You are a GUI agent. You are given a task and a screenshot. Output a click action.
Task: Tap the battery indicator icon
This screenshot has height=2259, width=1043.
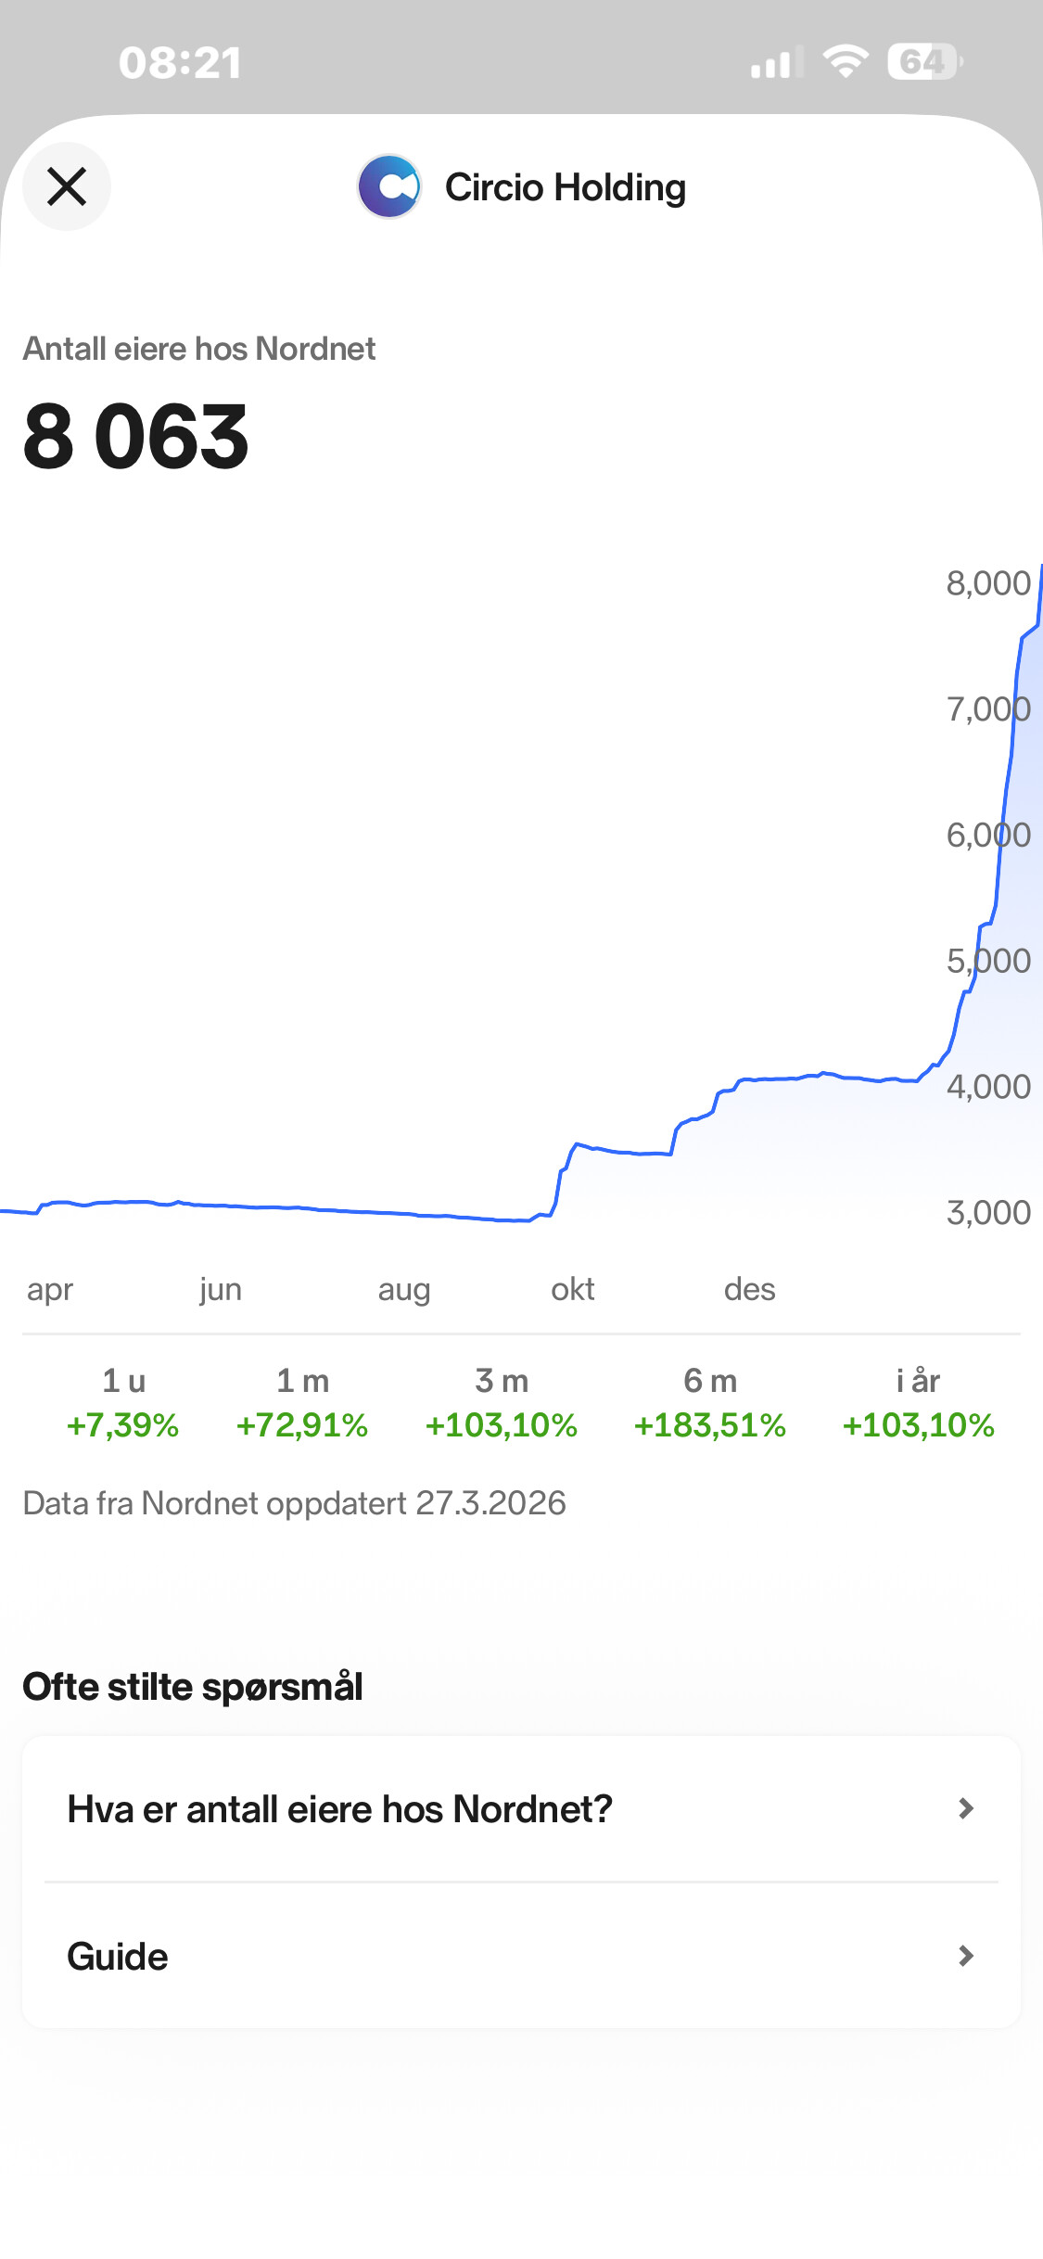coord(924,61)
